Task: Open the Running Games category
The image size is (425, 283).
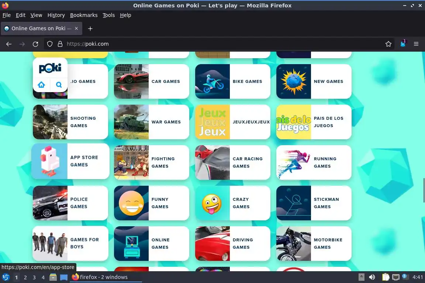Action: (314, 163)
